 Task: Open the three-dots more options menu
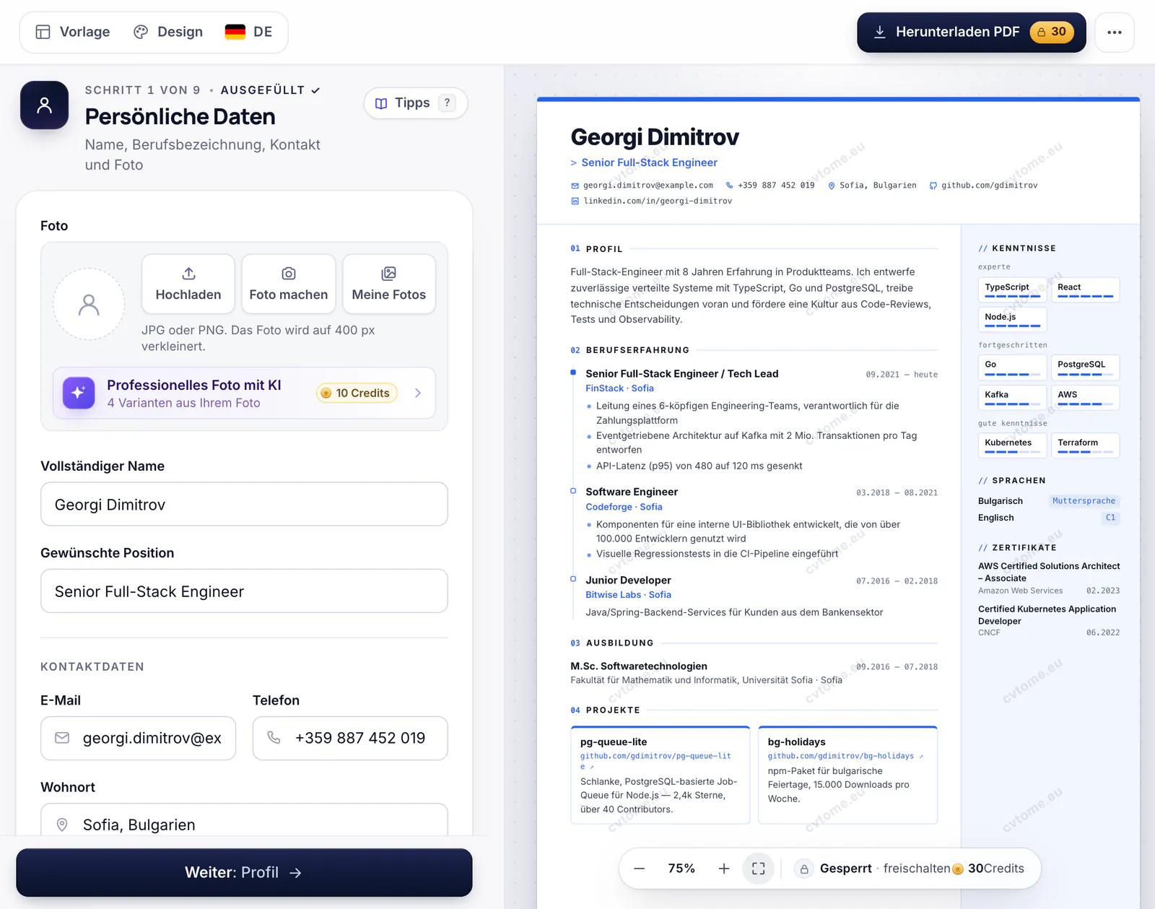tap(1115, 32)
